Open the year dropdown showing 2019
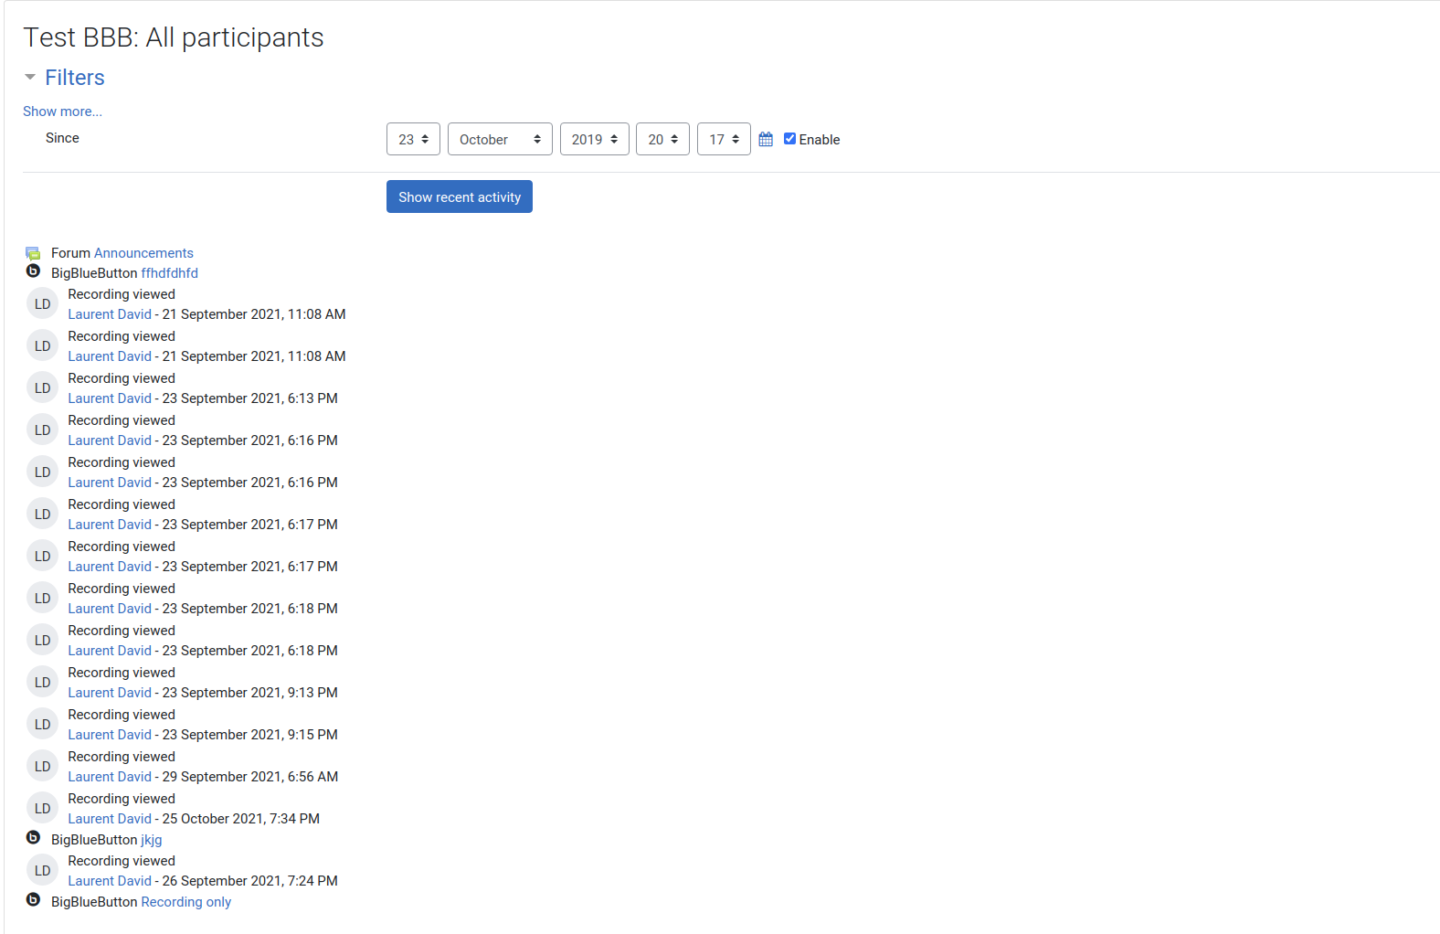1440x934 pixels. [x=595, y=139]
